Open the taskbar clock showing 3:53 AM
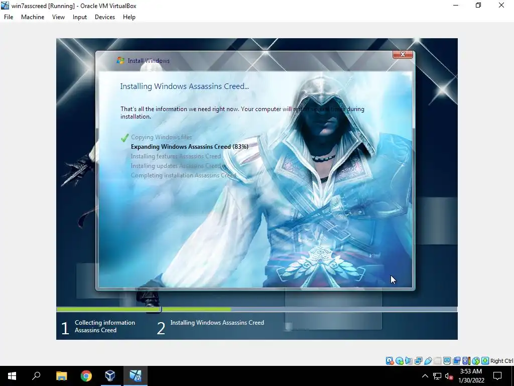Image resolution: width=514 pixels, height=386 pixels. click(x=471, y=376)
